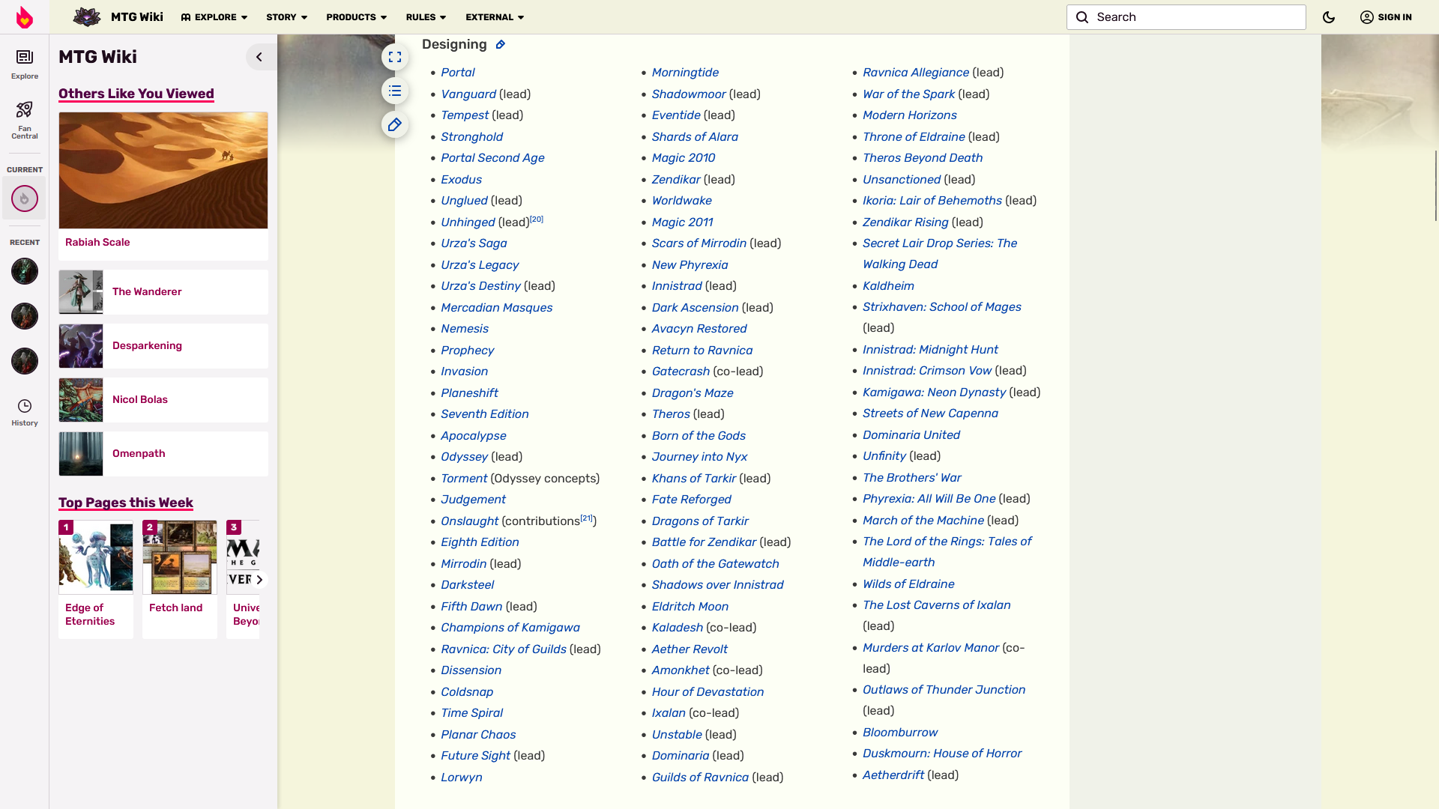Screen dimensions: 1439x809
Task: Open the External dropdown menu
Action: point(495,17)
